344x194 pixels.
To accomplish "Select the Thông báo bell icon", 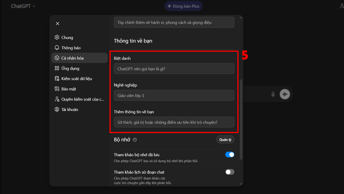I will click(x=57, y=48).
